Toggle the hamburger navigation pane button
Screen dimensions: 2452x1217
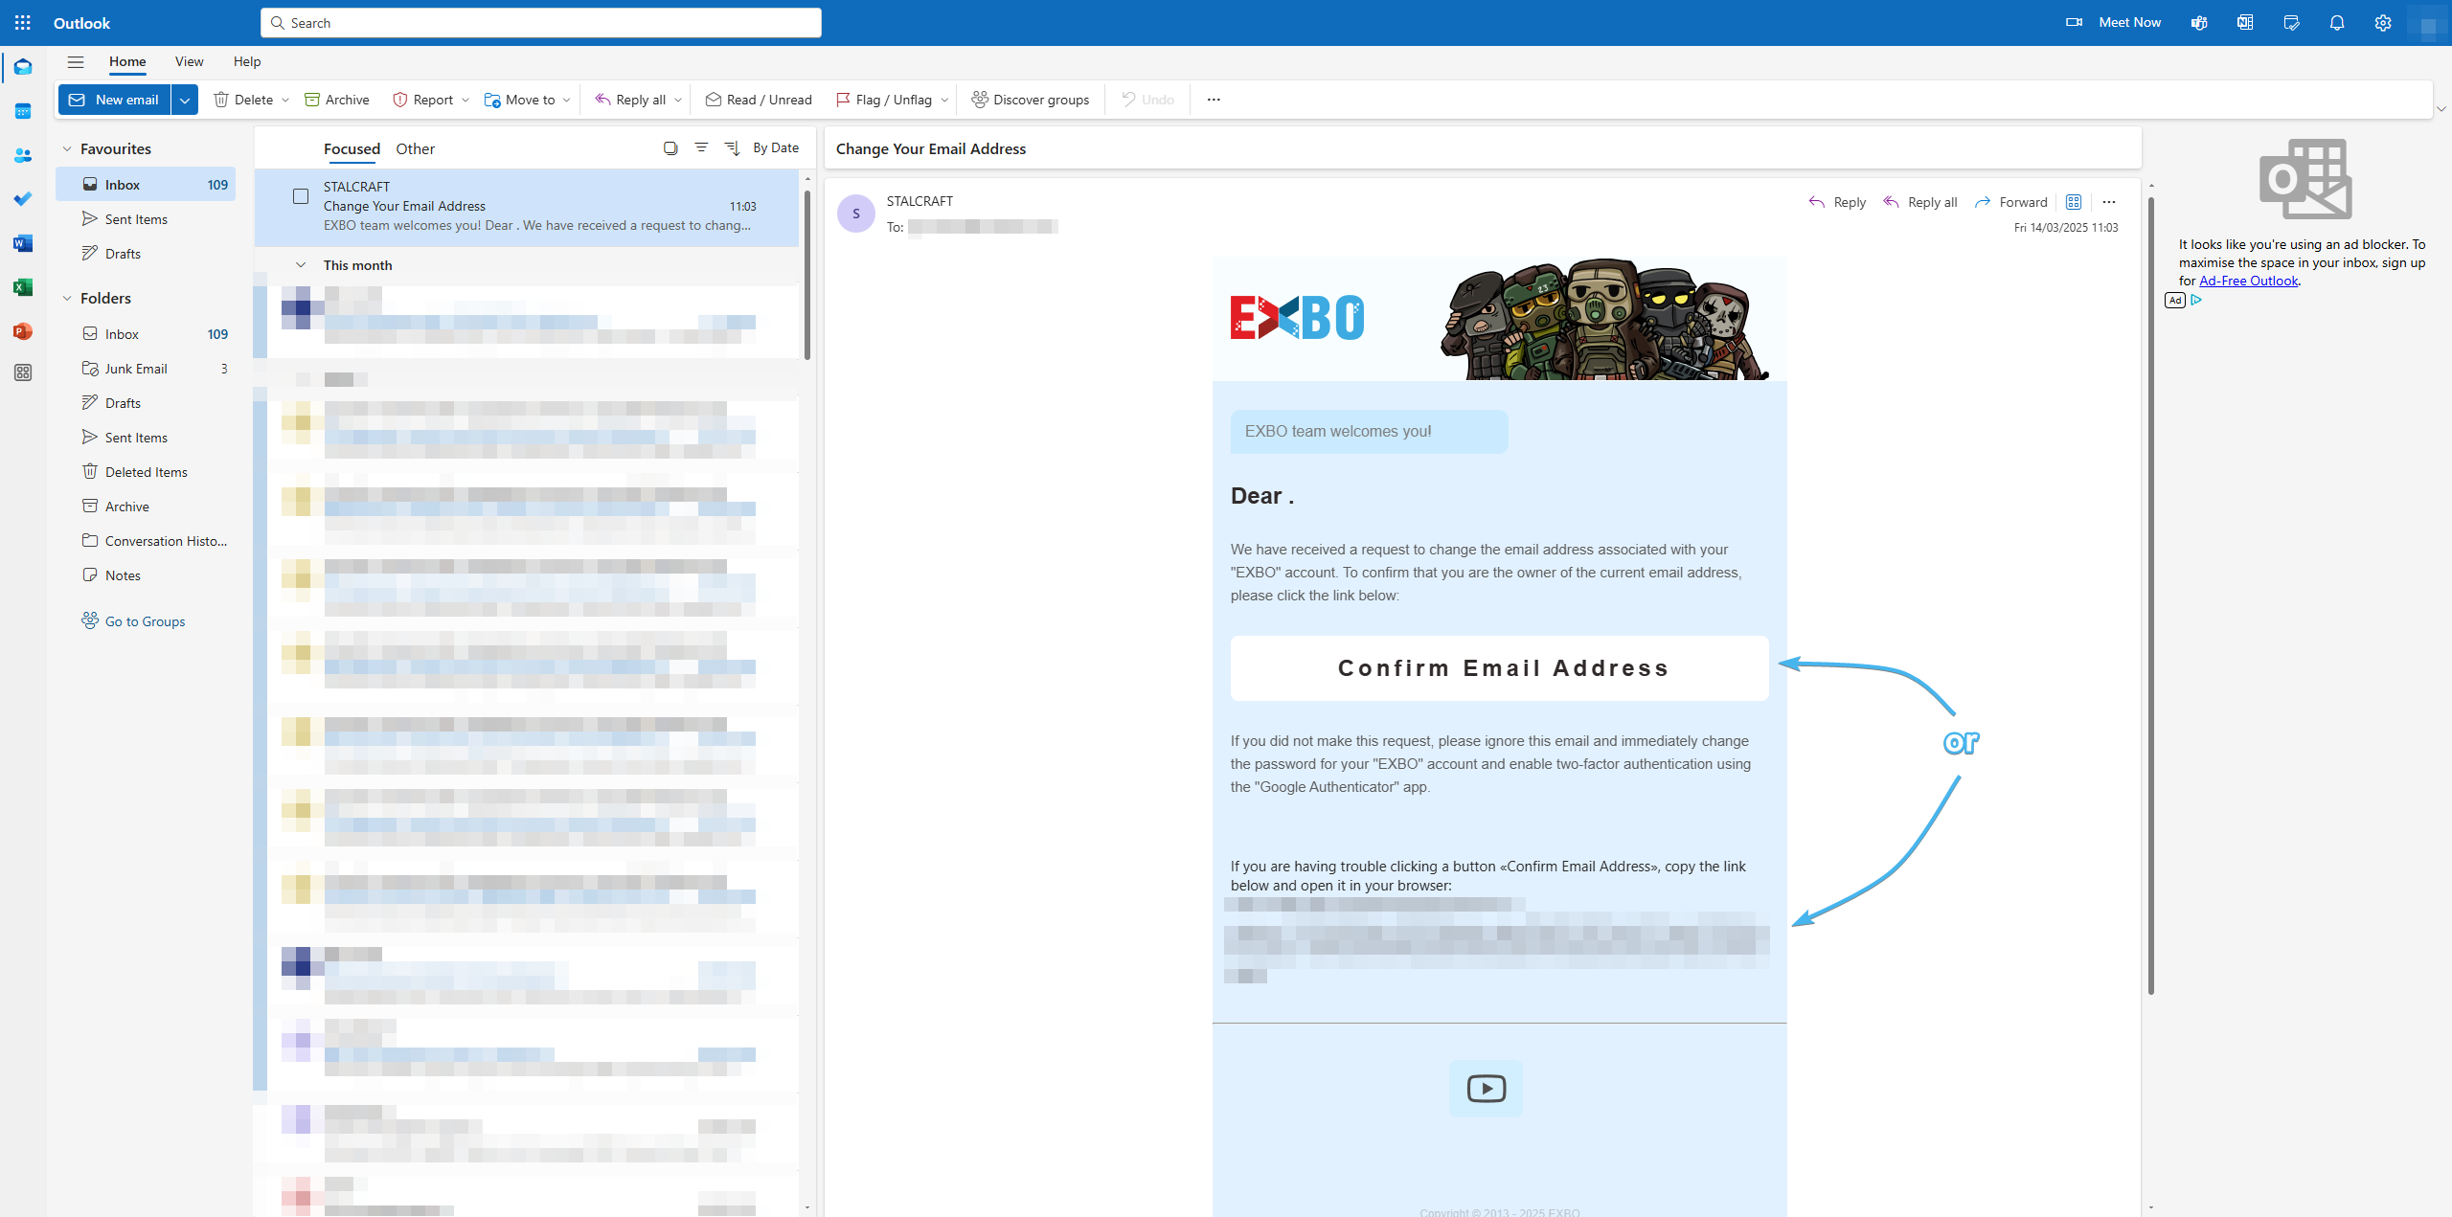click(x=76, y=62)
